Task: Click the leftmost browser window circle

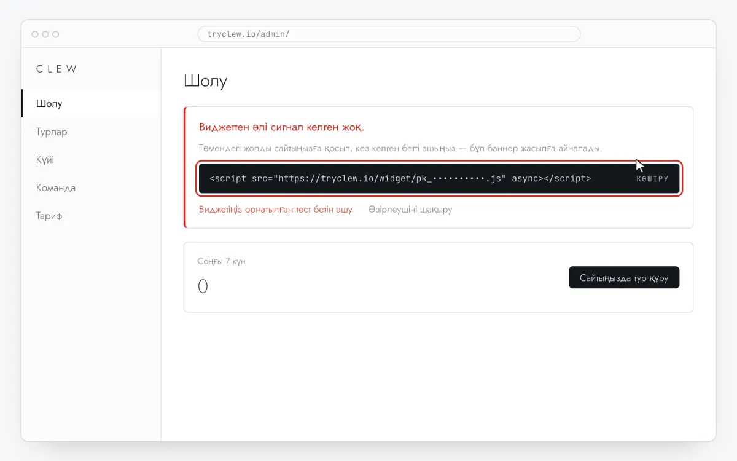Action: 35,34
